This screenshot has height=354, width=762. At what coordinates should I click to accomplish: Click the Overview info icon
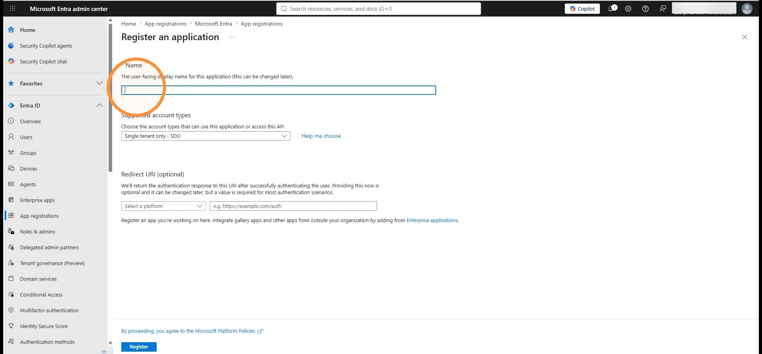(11, 121)
